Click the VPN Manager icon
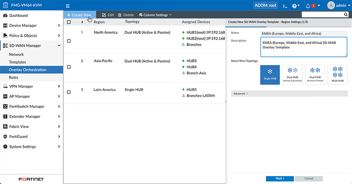Viewport: 352px width, 184px height. tap(5, 86)
